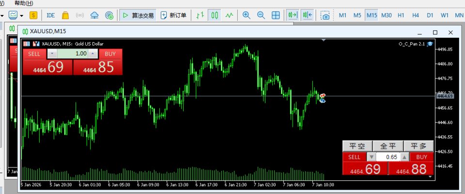Viewport: 465px width, 194px height.
Task: Click the 7 Jan 10:30 time axis label
Action: 323,184
